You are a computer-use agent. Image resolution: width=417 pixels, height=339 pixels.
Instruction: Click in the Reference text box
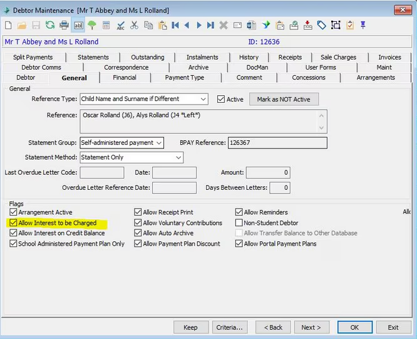(203, 122)
